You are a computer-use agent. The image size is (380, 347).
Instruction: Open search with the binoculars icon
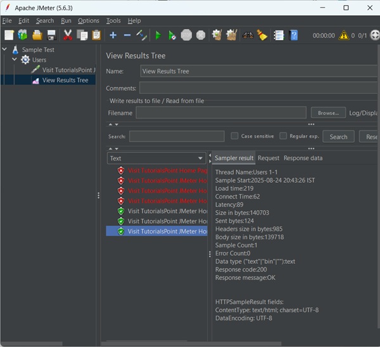[x=248, y=36]
